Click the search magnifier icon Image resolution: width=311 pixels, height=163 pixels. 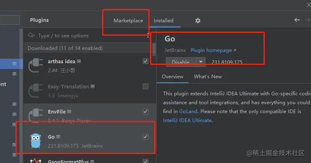tap(31, 36)
